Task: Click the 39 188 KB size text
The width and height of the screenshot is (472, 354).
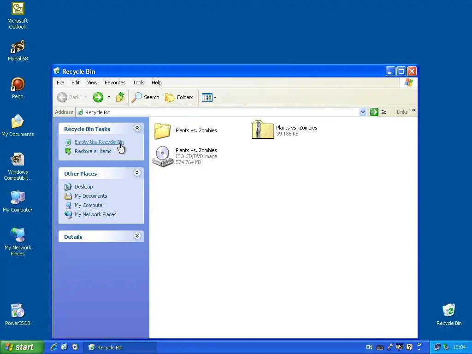Action: coord(287,134)
